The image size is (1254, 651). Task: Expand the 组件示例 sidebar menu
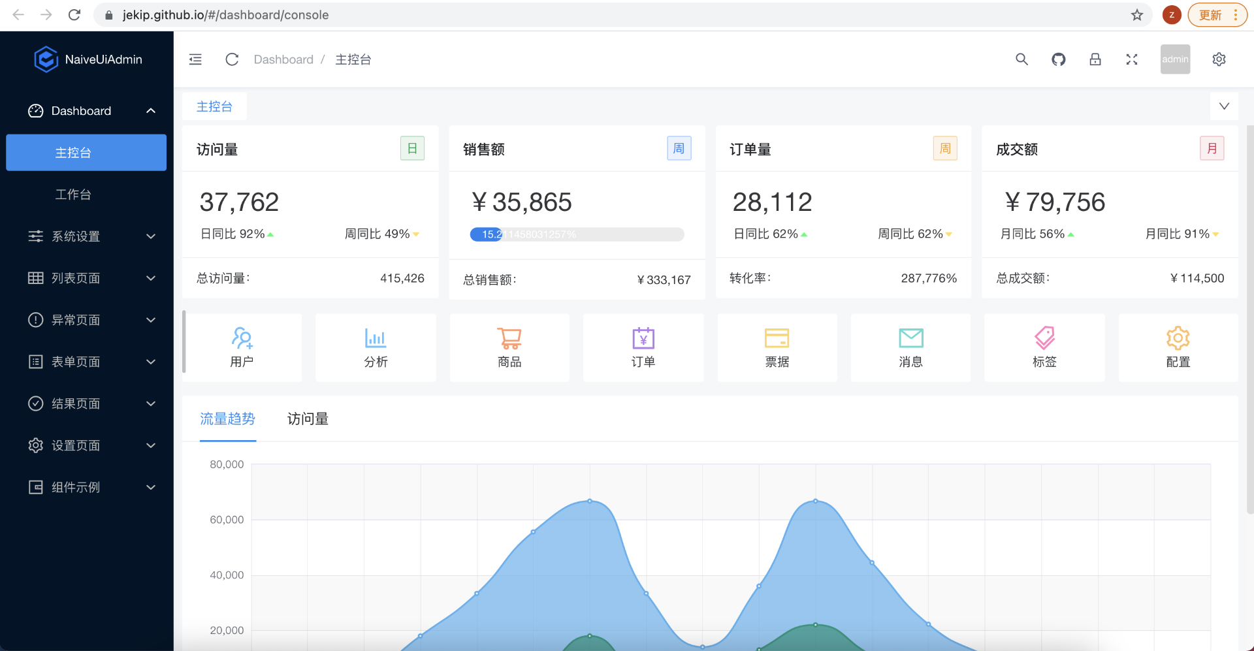(x=86, y=487)
